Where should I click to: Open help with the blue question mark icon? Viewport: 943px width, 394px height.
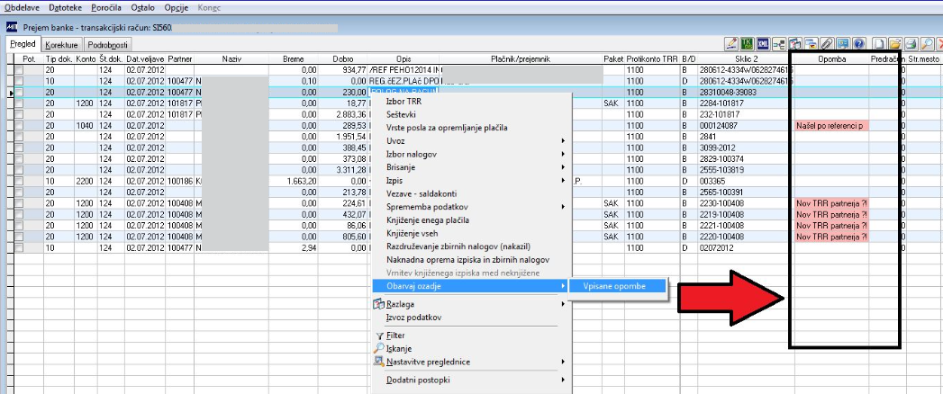coord(859,44)
